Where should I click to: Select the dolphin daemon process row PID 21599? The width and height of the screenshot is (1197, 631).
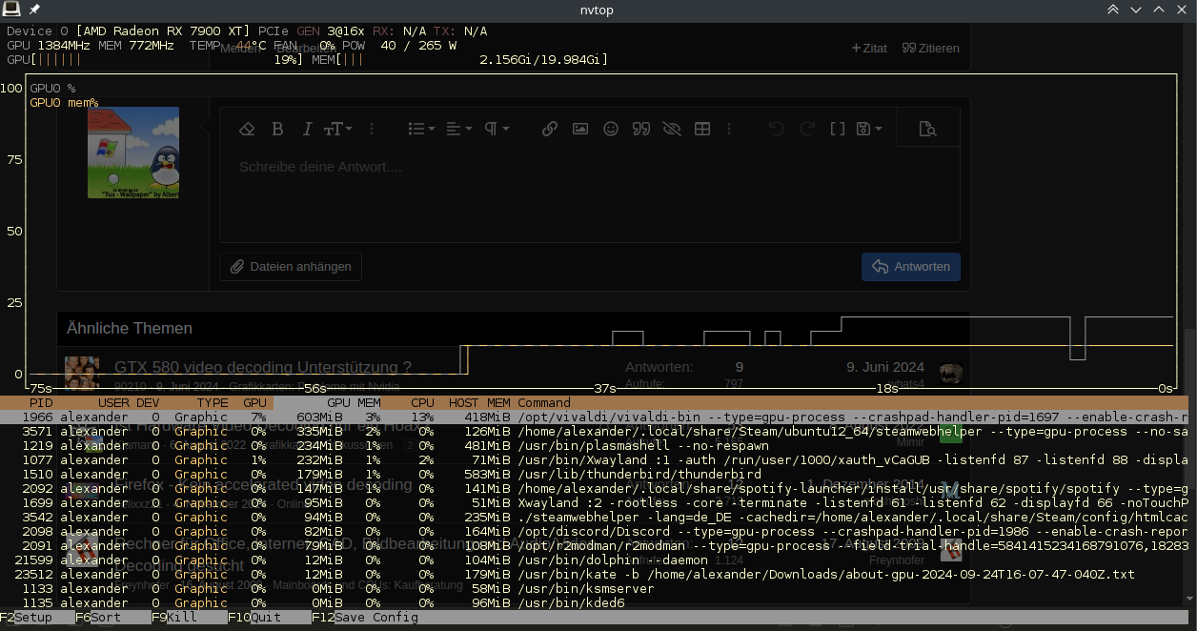(595, 560)
